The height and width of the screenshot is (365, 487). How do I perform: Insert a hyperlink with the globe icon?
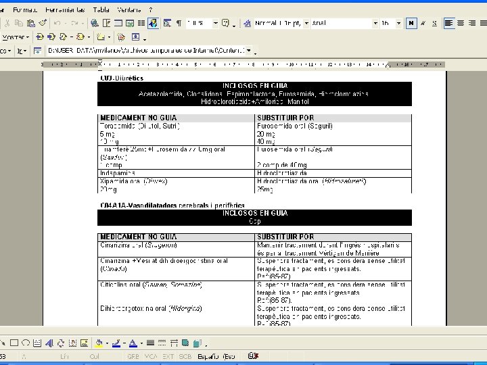(95, 23)
